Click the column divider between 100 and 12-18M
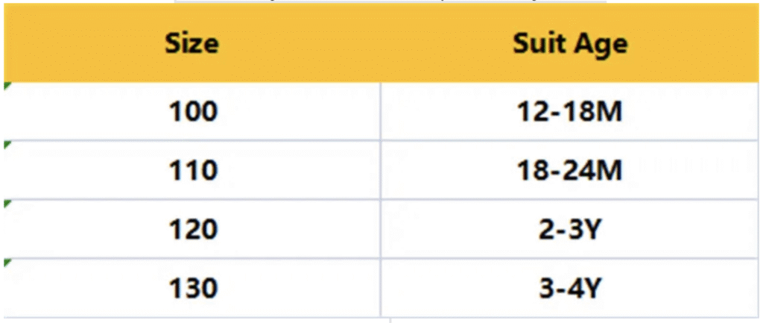Screen dimensions: 763x323 pos(381,112)
